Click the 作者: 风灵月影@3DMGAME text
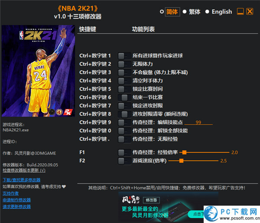 point(29,153)
